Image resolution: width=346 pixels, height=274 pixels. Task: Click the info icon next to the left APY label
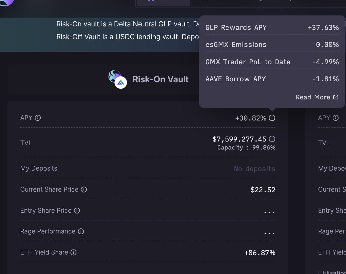coord(38,118)
